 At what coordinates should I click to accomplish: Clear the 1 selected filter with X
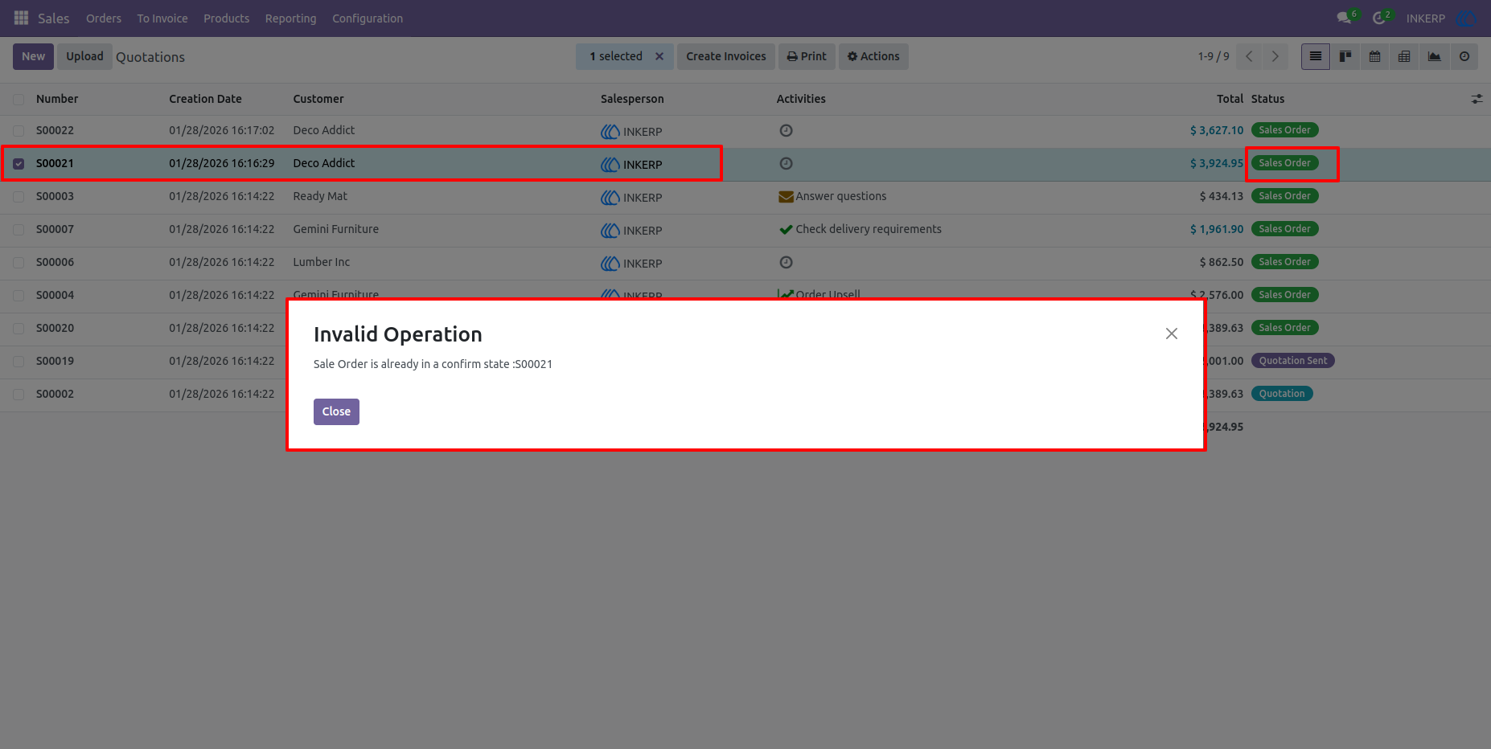pyautogui.click(x=659, y=56)
